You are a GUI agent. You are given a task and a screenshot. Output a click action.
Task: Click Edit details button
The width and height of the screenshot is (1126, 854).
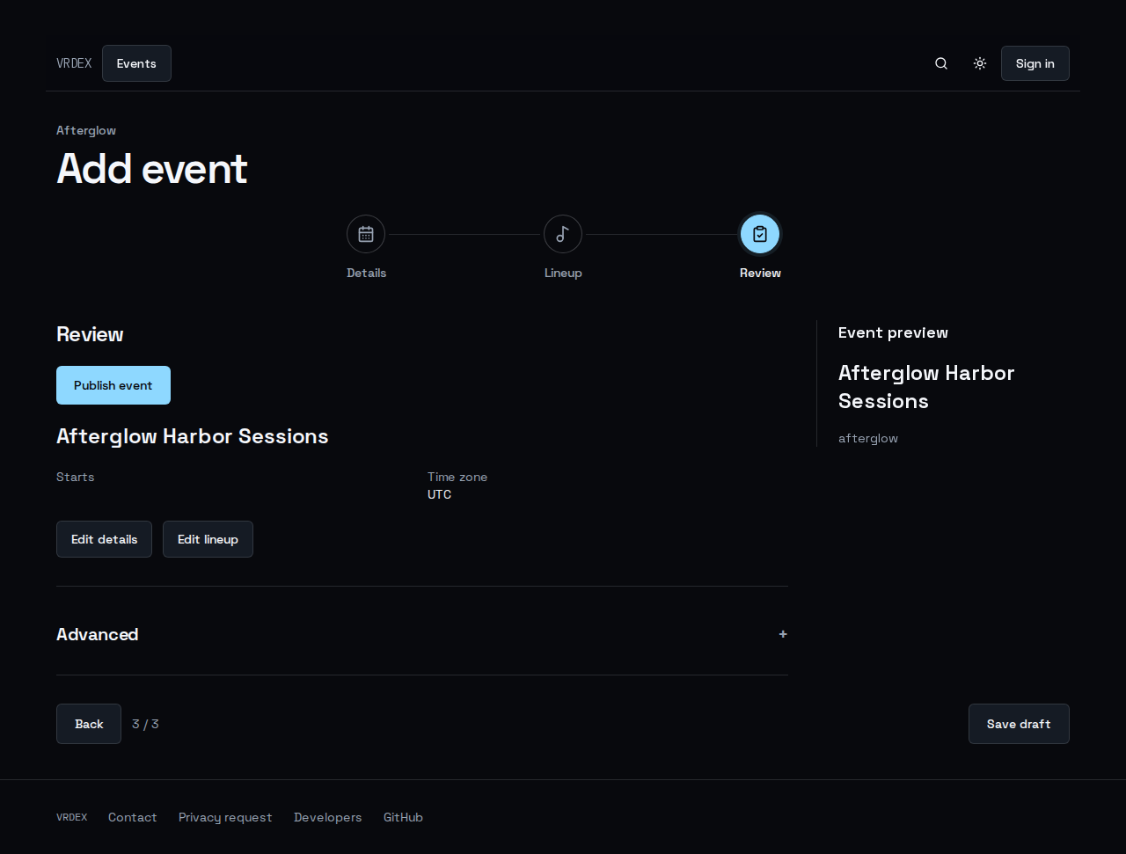click(x=104, y=539)
